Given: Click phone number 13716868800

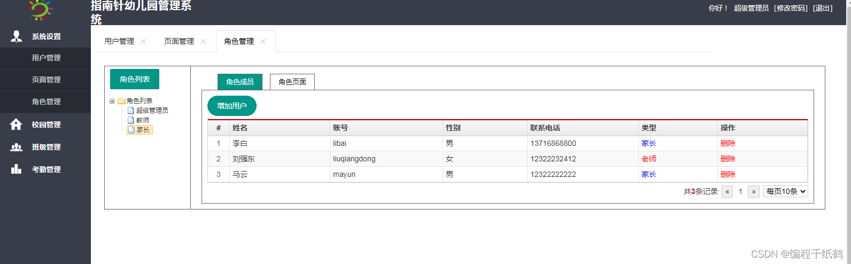Looking at the screenshot, I should click(553, 143).
